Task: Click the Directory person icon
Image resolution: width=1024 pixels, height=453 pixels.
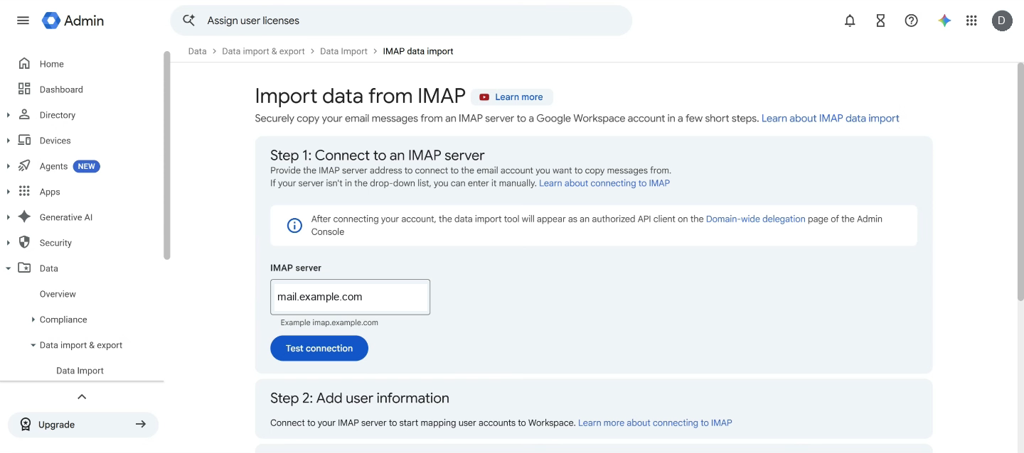Action: 24,114
